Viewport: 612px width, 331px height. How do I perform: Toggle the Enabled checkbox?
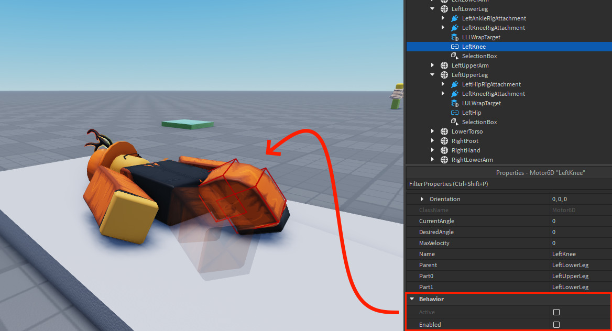tap(556, 325)
